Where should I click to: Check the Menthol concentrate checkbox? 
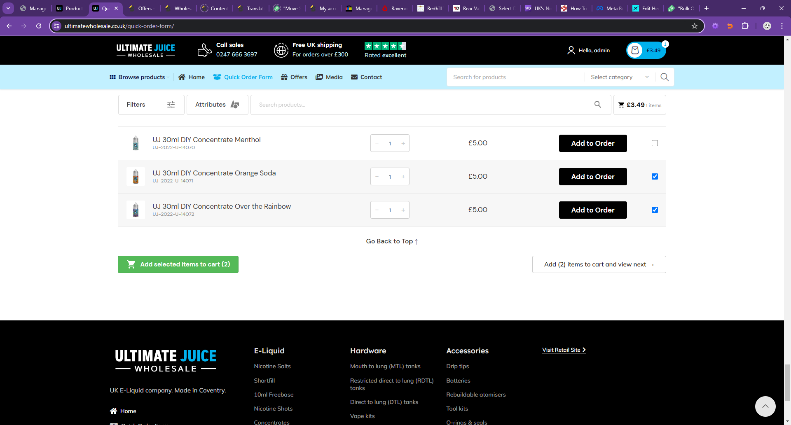click(655, 143)
